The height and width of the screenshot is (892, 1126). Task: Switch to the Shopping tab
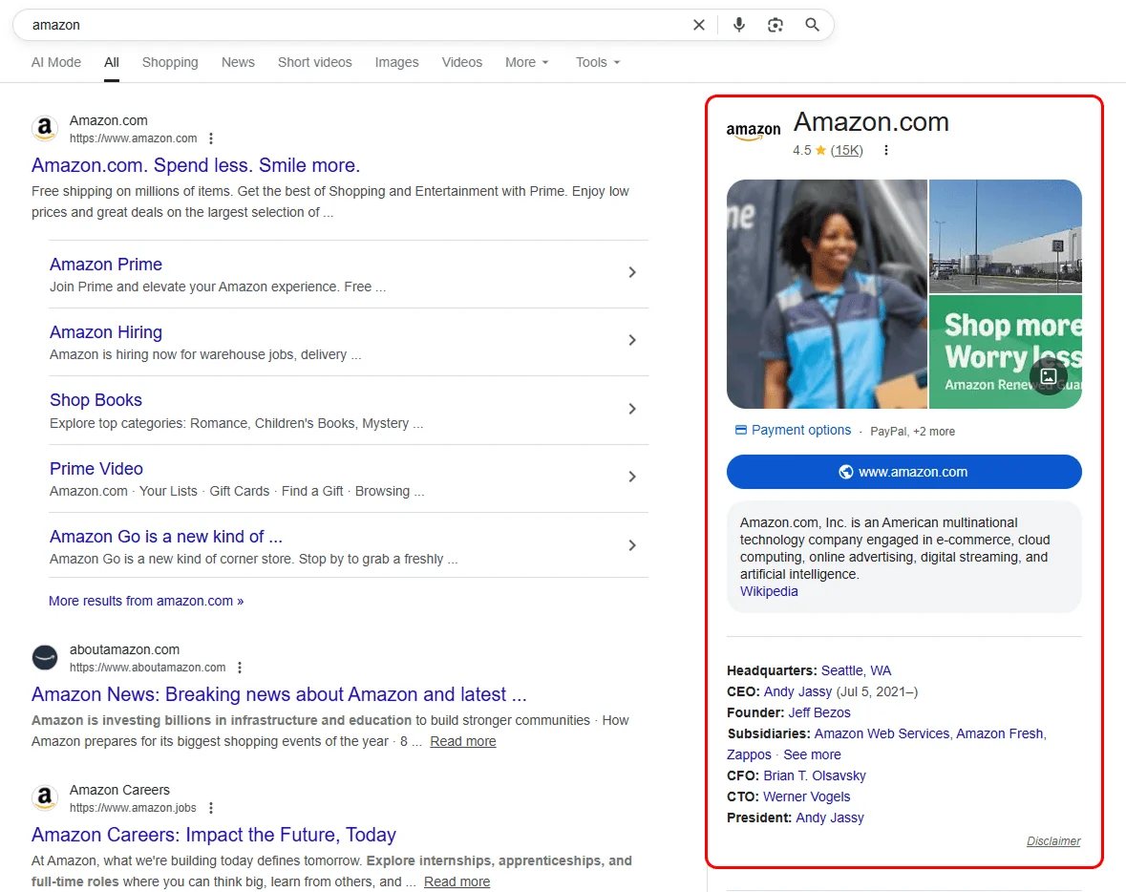pos(170,62)
